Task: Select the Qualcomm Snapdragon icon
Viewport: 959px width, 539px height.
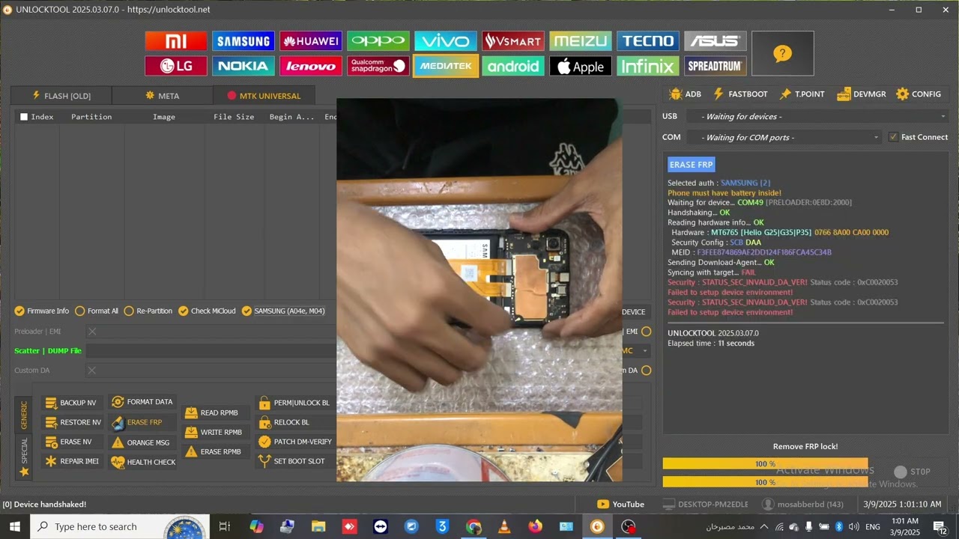Action: point(378,66)
